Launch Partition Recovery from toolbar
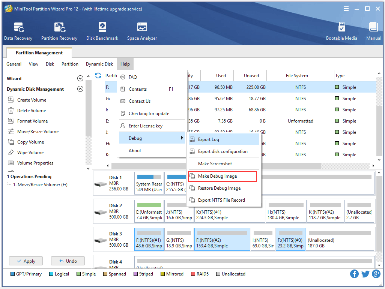The height and width of the screenshot is (289, 385). tap(59, 31)
